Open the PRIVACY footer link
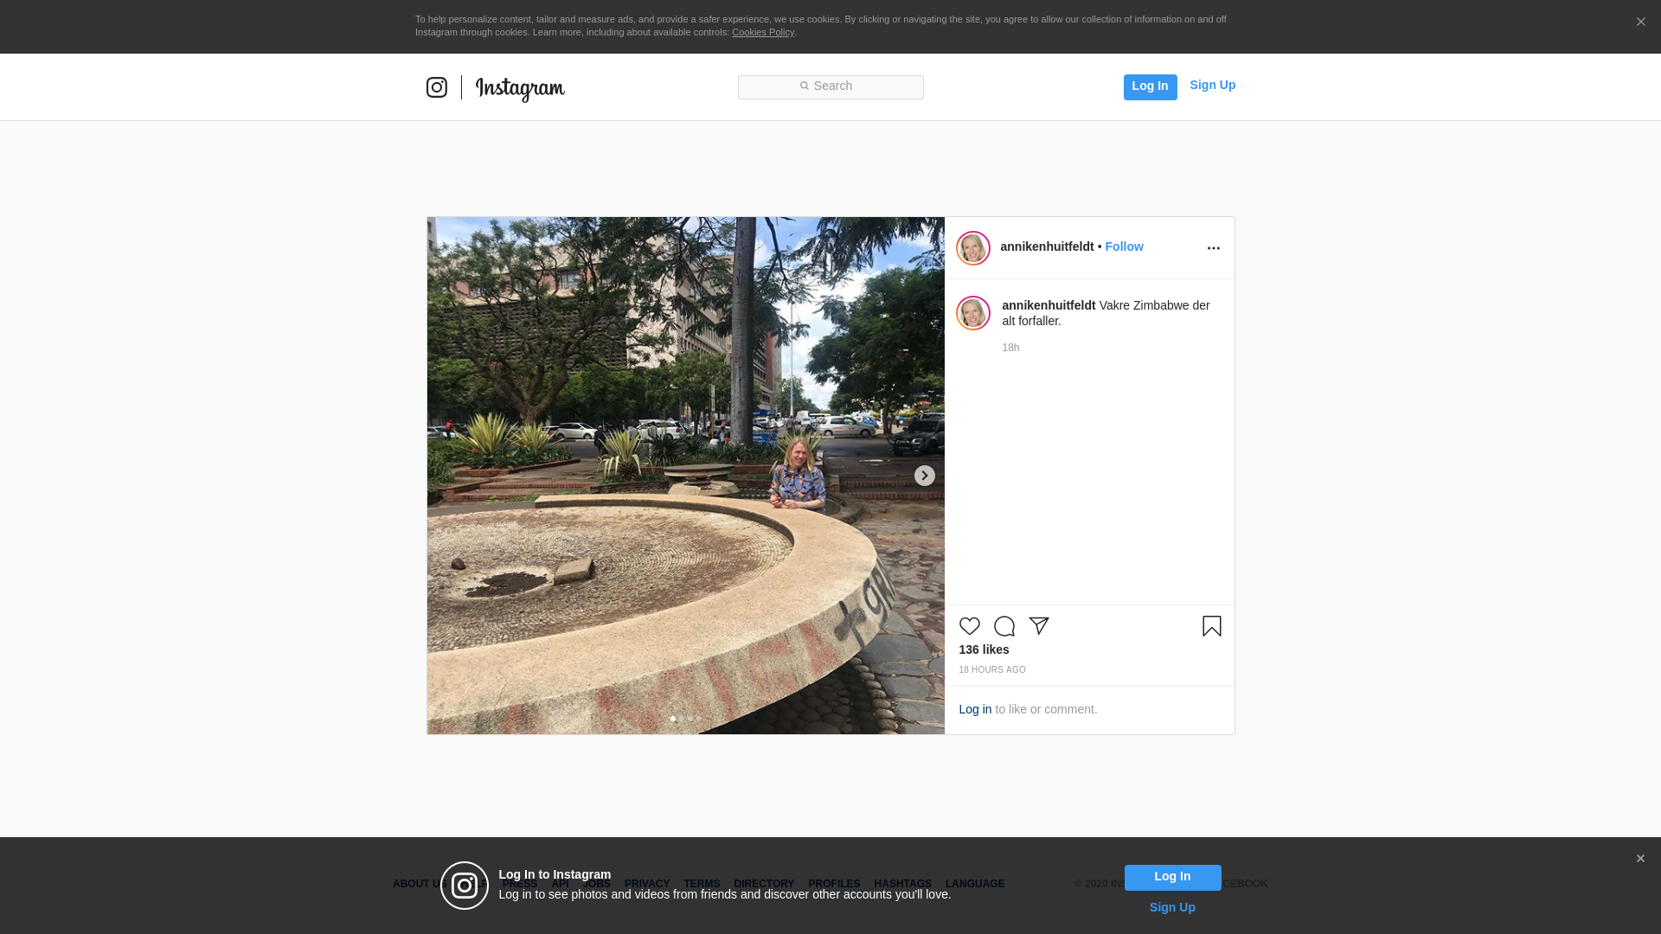The width and height of the screenshot is (1661, 934). [x=646, y=884]
